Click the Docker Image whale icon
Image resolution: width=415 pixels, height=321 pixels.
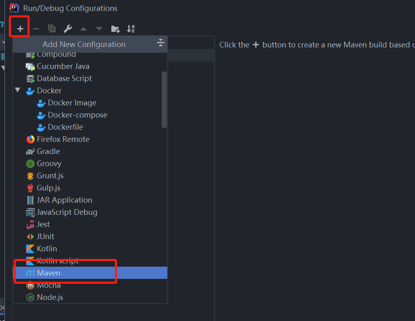click(x=41, y=103)
